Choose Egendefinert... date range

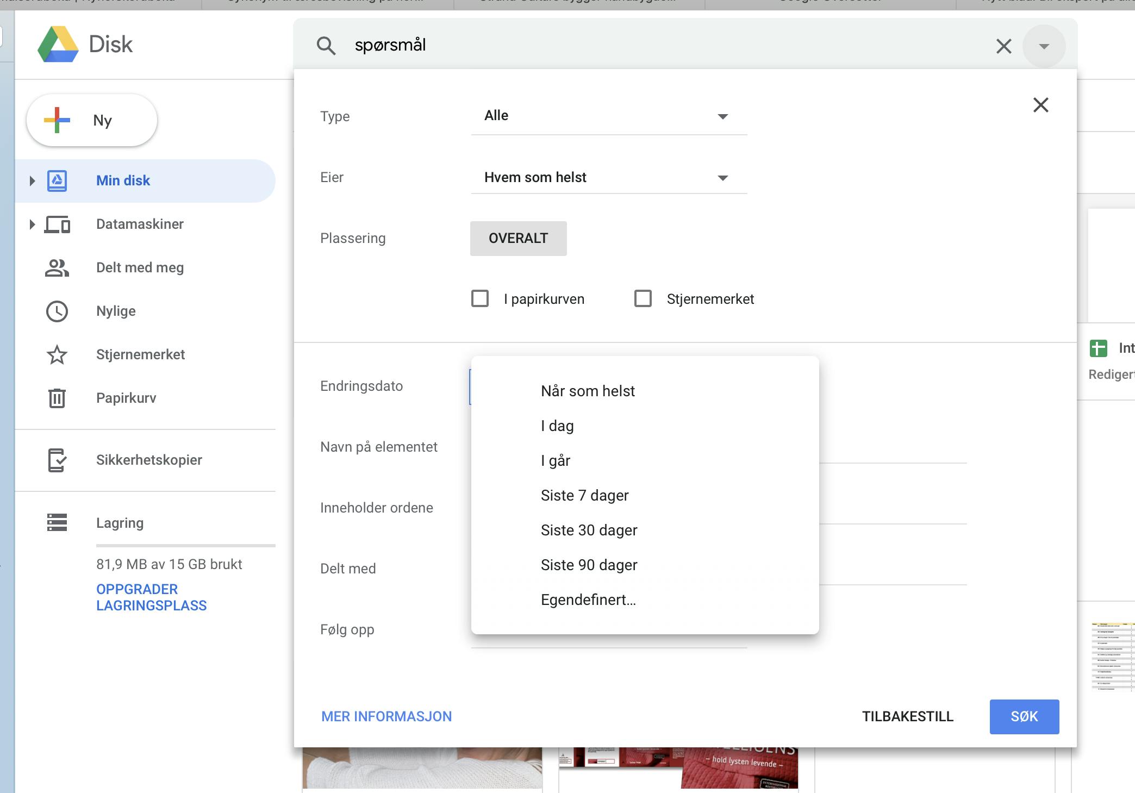(x=645, y=600)
